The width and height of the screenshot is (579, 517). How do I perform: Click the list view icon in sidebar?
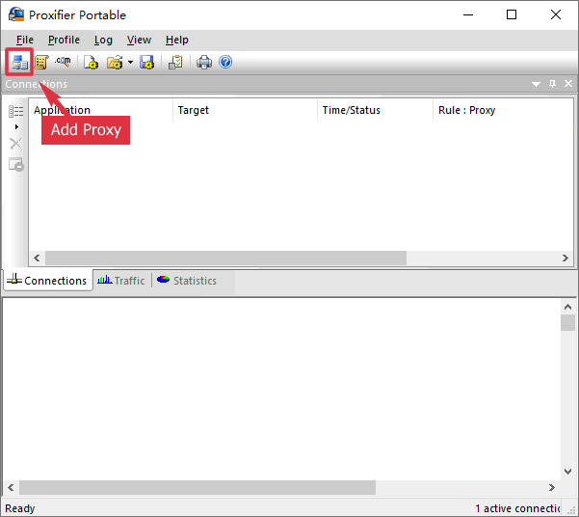pos(15,111)
